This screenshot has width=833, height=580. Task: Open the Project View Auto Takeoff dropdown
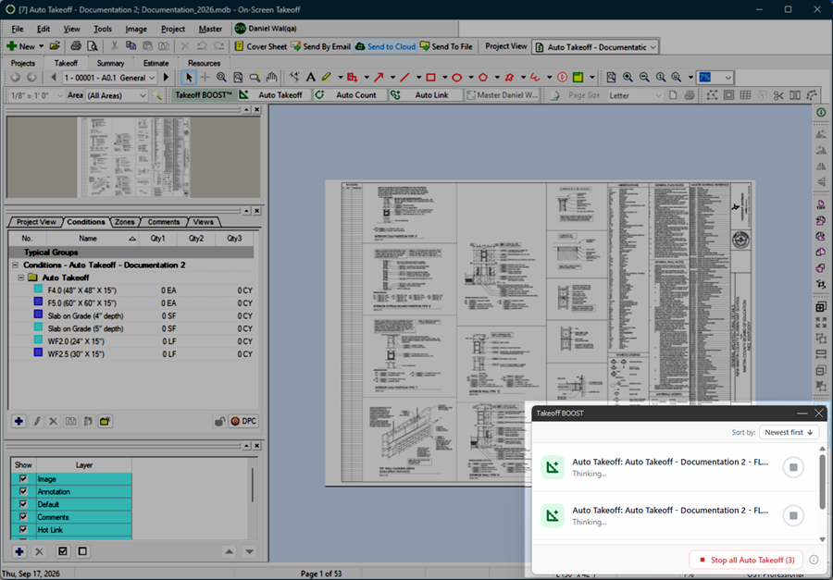pyautogui.click(x=595, y=47)
